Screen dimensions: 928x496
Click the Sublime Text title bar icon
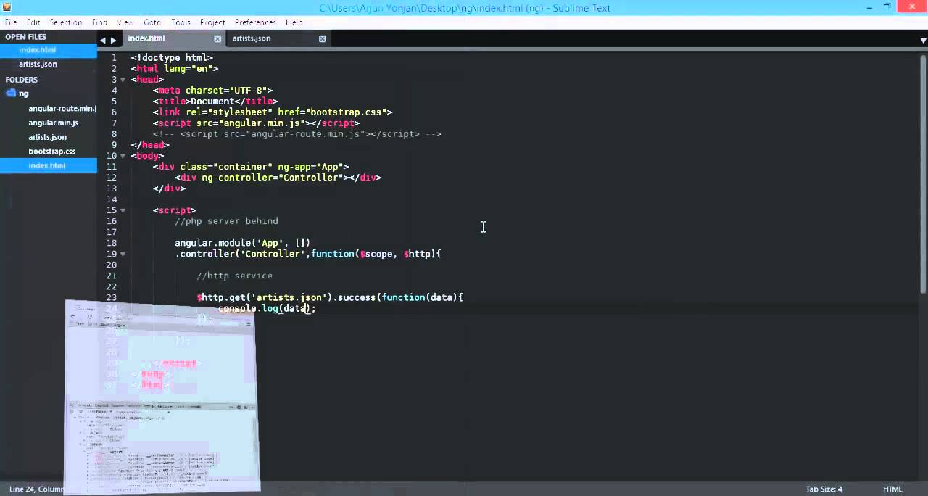tap(7, 7)
